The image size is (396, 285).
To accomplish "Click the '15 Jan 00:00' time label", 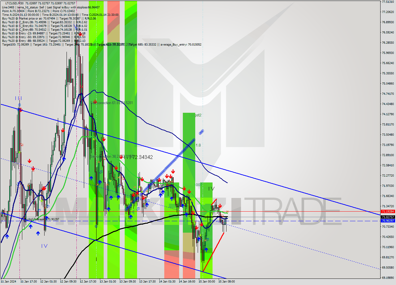I will click(x=207, y=282).
